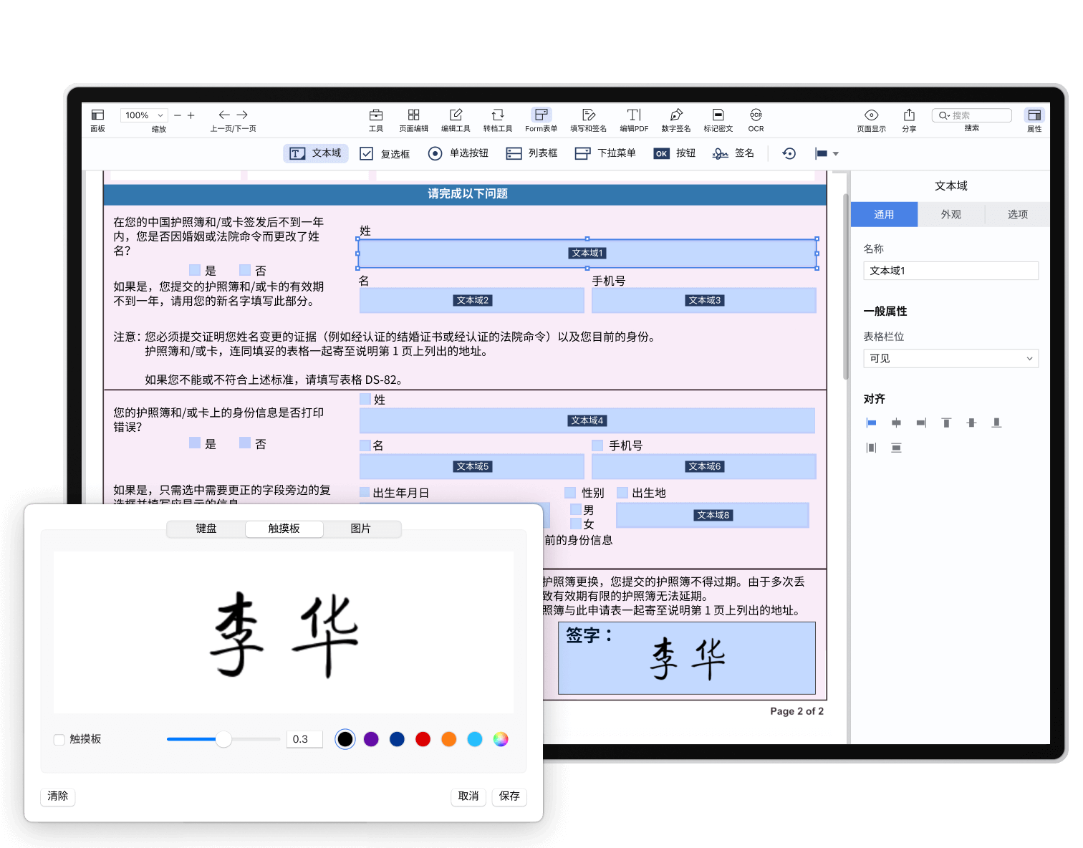Select the 列表框 list box tool
The height and width of the screenshot is (848, 1083).
point(532,153)
